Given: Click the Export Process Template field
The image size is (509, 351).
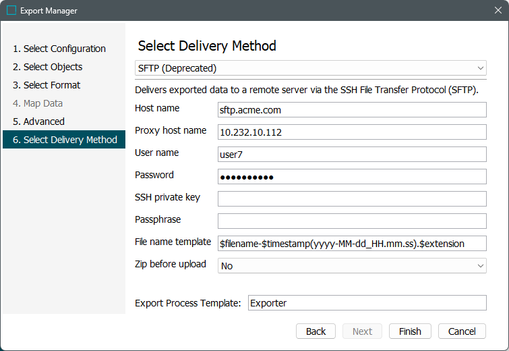Looking at the screenshot, I should tap(367, 303).
